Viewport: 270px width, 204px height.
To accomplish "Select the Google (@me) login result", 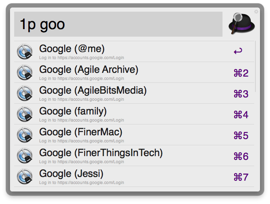I will (125, 52).
